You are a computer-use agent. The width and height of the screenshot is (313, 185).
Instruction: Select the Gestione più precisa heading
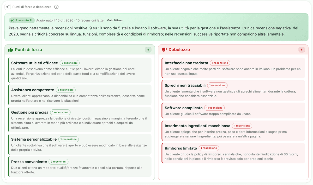[x=30, y=112]
